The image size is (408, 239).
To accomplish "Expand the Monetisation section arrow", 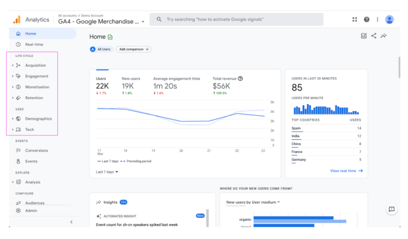I will click(x=12, y=87).
